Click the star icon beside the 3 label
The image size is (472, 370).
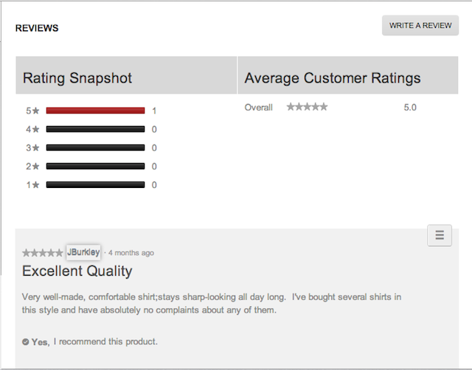(35, 148)
